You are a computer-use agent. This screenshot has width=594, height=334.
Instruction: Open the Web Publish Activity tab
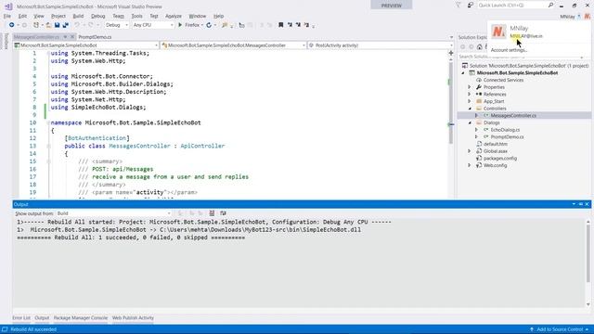coord(133,318)
